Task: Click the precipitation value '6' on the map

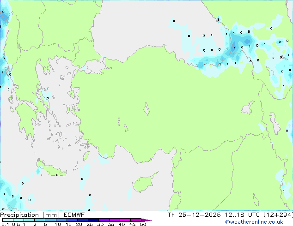Action: (x=234, y=48)
